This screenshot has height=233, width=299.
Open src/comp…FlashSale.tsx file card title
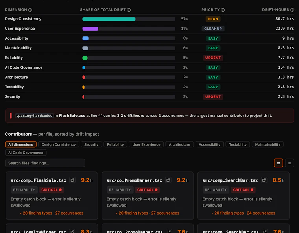click(x=39, y=180)
